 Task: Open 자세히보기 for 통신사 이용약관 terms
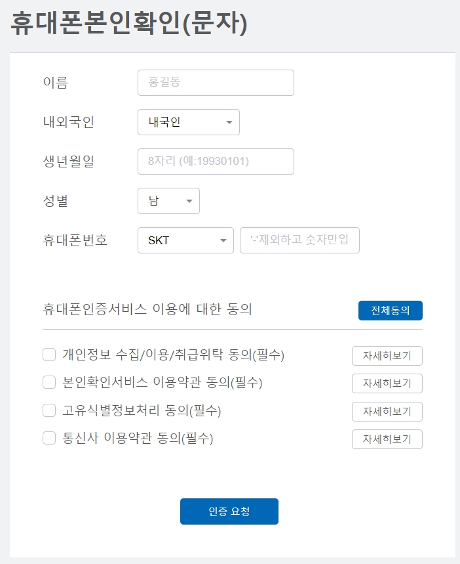pos(387,439)
